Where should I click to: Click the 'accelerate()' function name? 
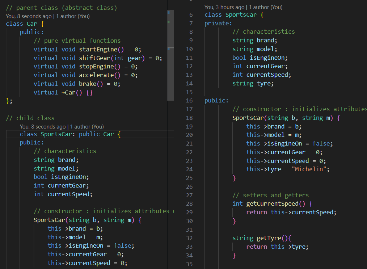[100, 75]
